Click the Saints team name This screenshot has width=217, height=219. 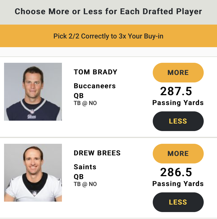85,167
